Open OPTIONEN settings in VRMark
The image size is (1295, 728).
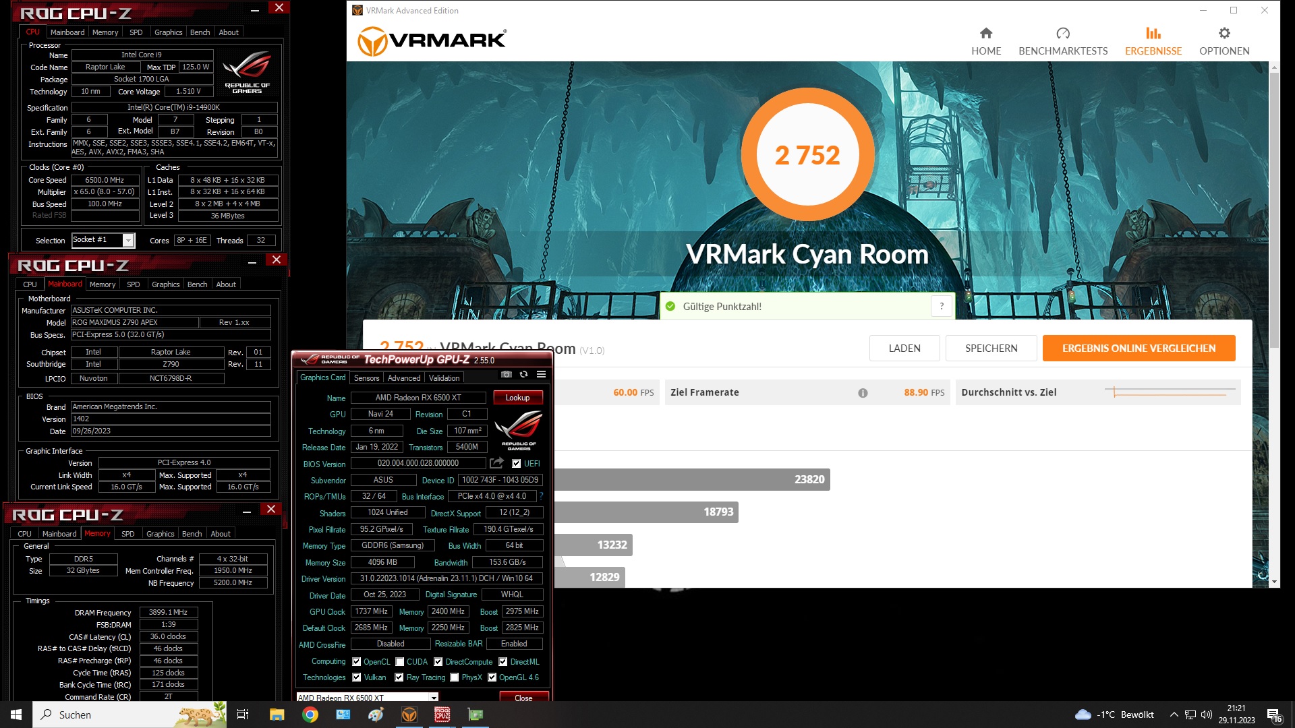tap(1224, 42)
